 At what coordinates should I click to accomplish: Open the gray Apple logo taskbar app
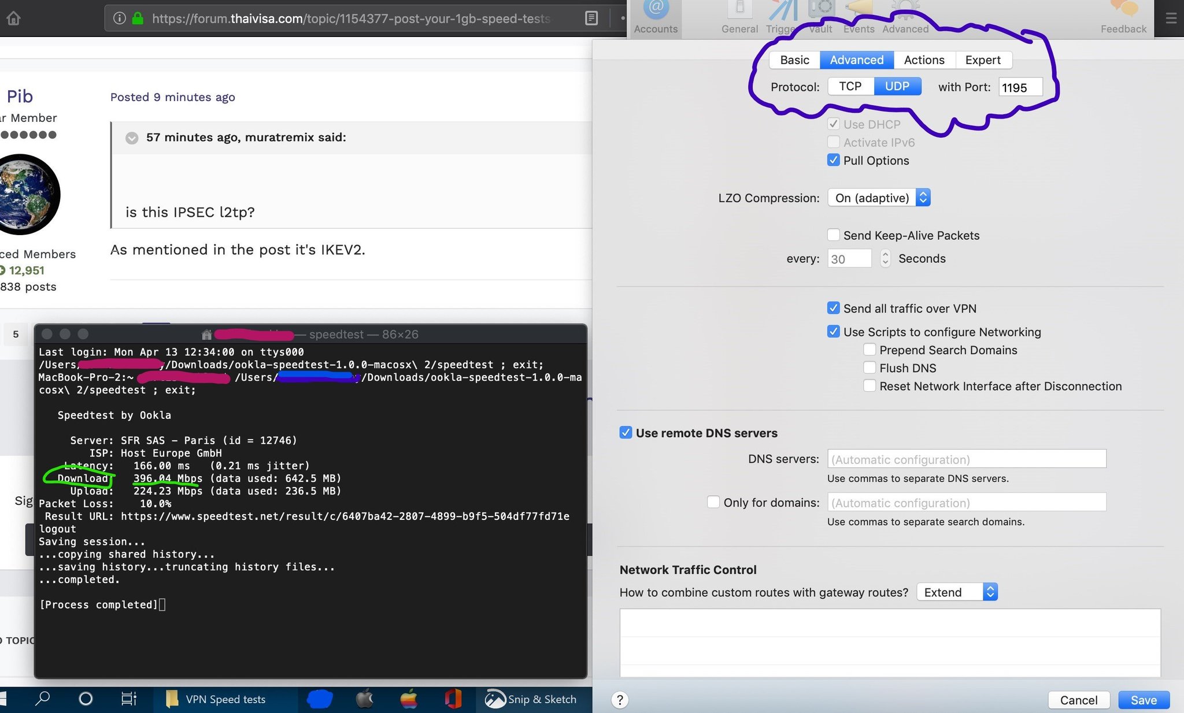(364, 699)
